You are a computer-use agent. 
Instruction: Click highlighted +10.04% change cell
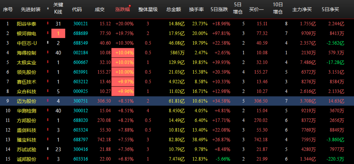[x=123, y=53]
